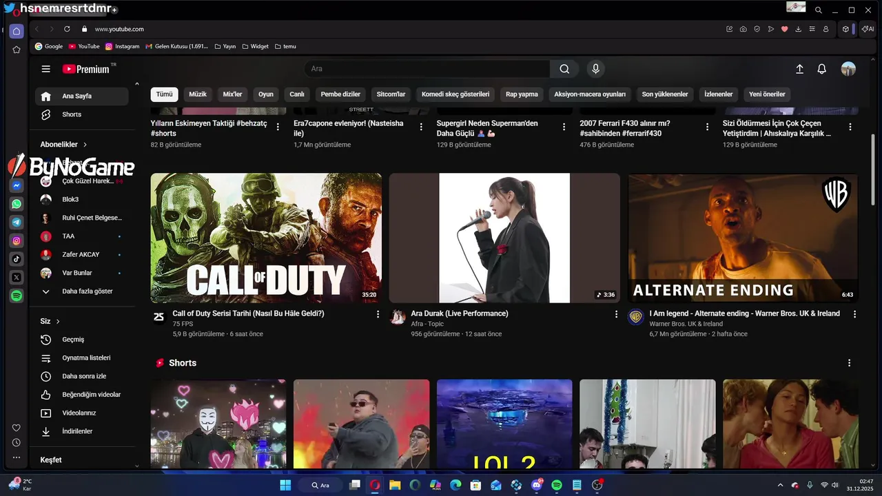The width and height of the screenshot is (882, 496).
Task: Open Spotify from the Windows taskbar
Action: pos(557,485)
